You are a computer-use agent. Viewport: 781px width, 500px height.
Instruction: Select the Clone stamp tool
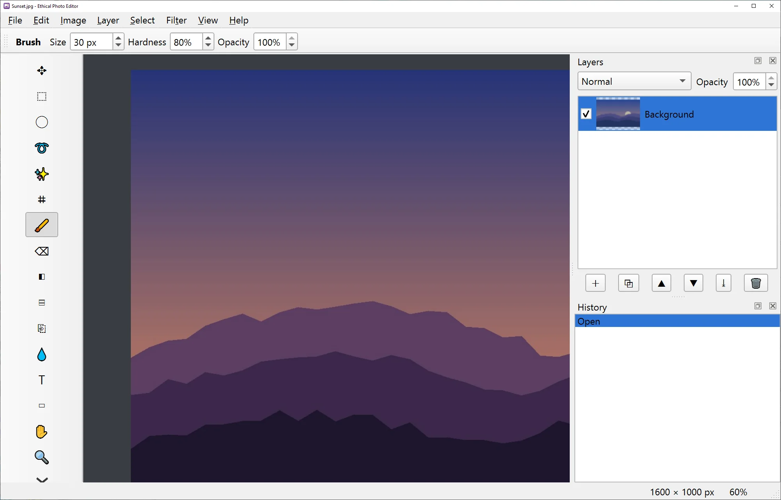(42, 329)
